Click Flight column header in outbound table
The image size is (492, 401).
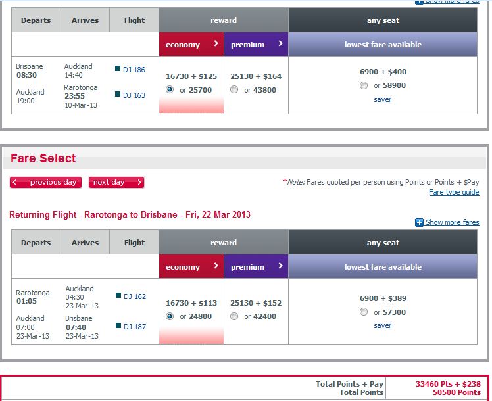pyautogui.click(x=134, y=20)
